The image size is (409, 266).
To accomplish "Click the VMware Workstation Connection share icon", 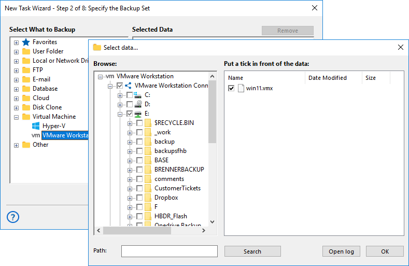I will pyautogui.click(x=128, y=86).
